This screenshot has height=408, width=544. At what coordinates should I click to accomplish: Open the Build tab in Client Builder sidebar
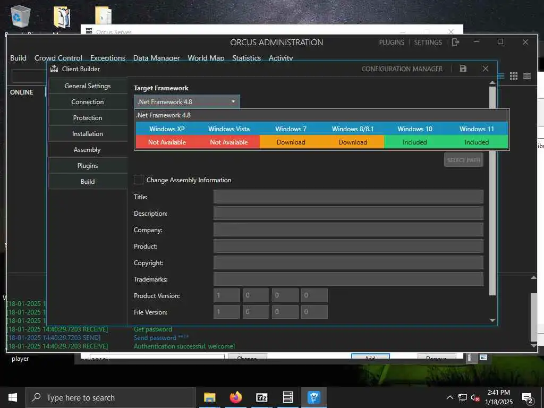[88, 182]
